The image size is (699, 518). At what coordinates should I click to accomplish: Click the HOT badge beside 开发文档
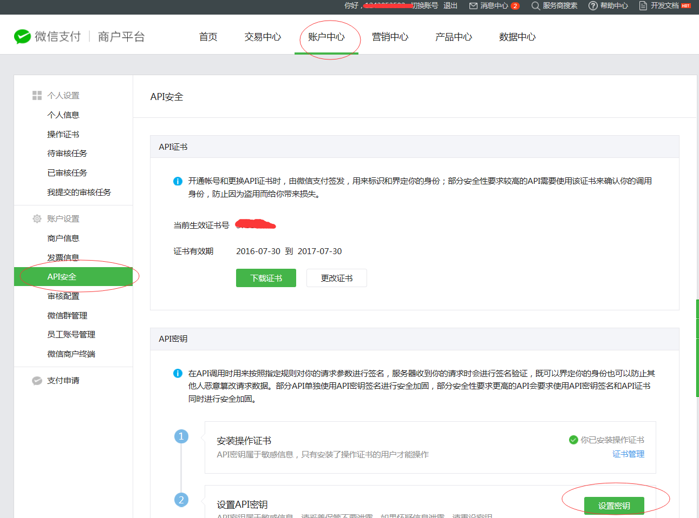(x=686, y=6)
